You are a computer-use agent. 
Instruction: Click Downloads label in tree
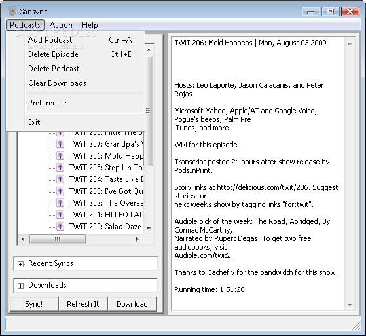coord(47,285)
